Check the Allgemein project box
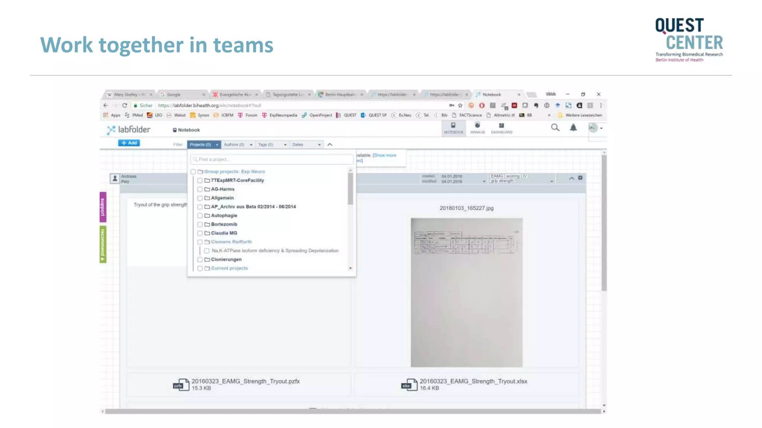This screenshot has width=762, height=428. coord(200,198)
